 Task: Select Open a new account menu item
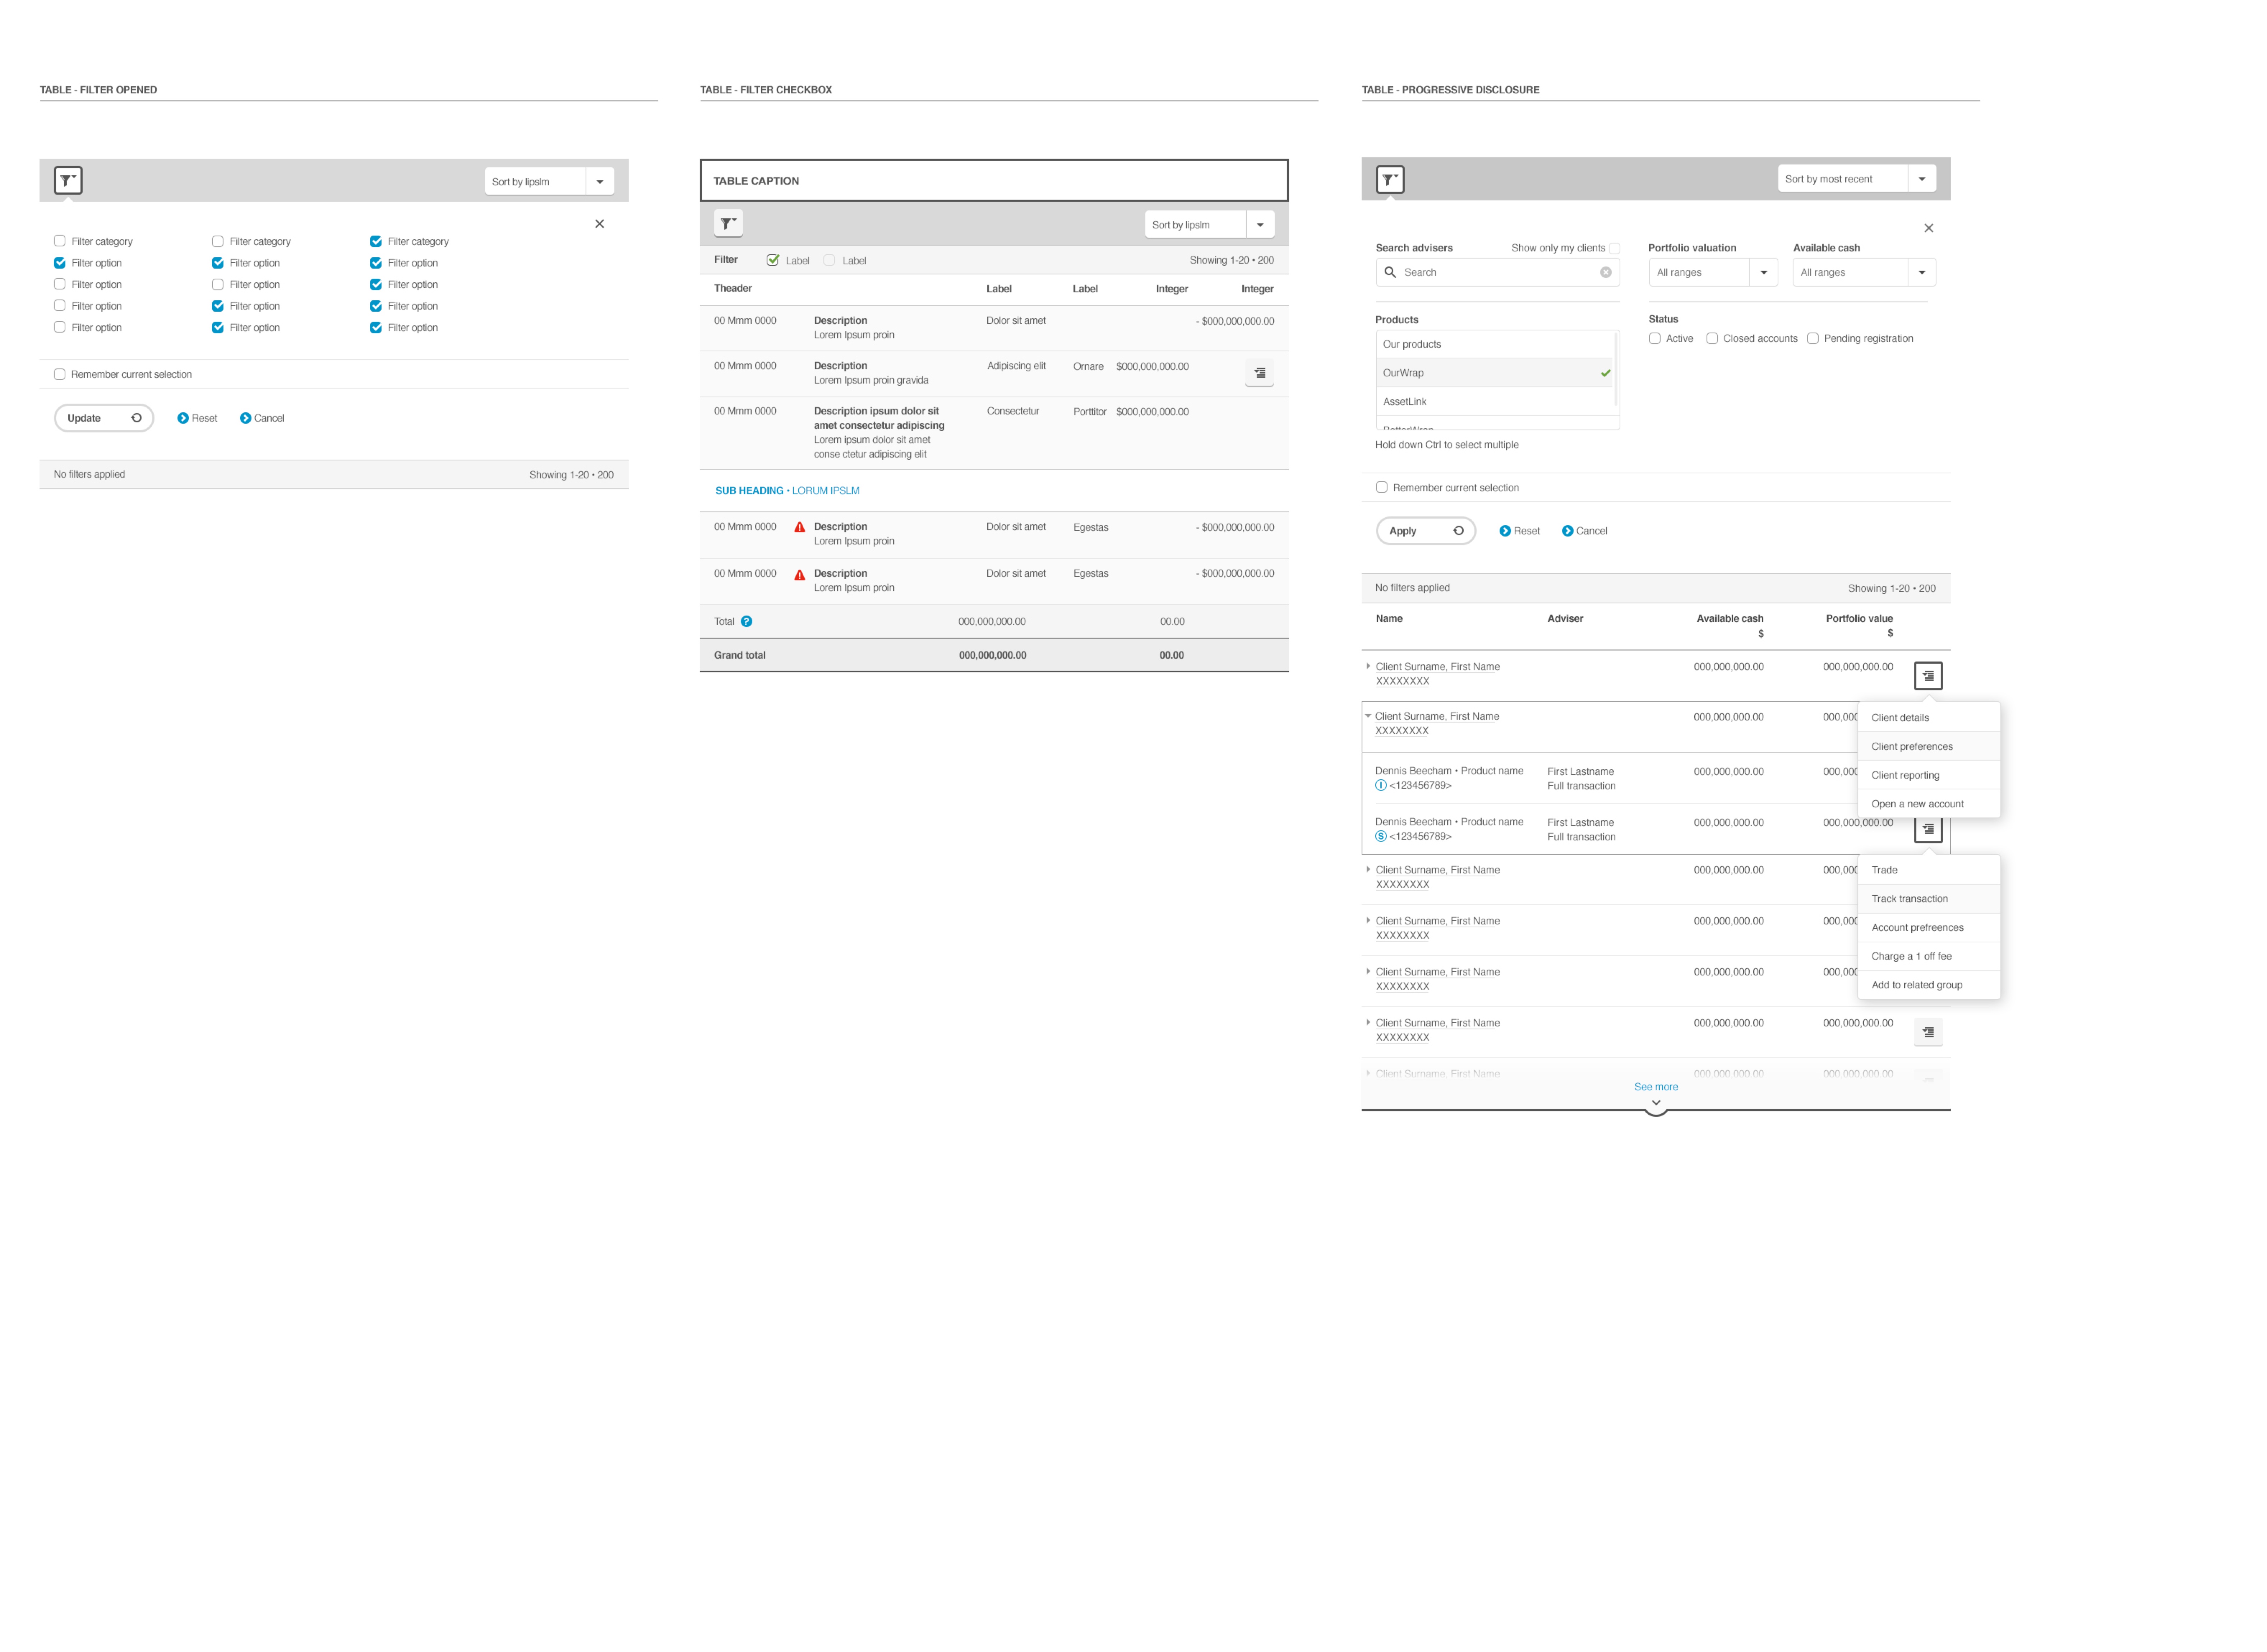coord(1929,804)
